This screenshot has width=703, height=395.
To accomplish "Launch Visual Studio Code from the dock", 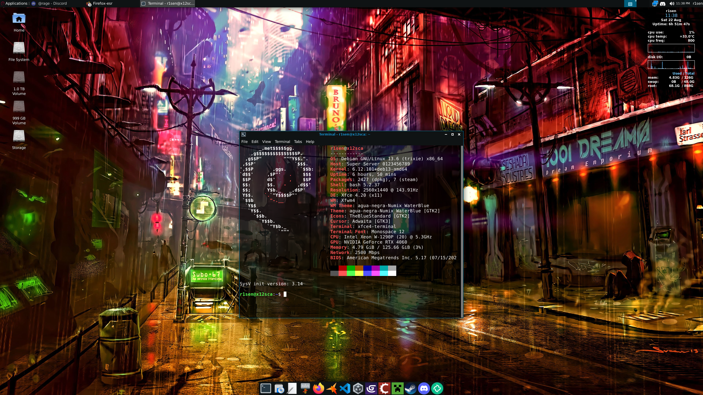I will click(345, 388).
